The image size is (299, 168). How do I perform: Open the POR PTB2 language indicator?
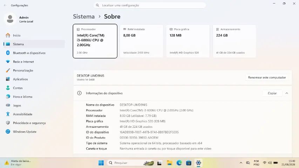point(256,163)
